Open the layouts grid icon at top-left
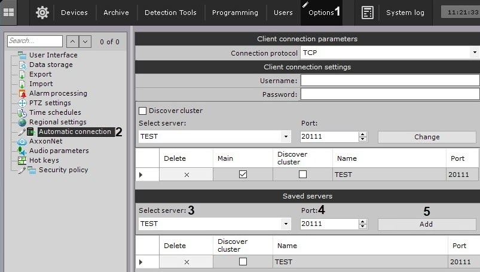This screenshot has width=480, height=272. (10, 12)
